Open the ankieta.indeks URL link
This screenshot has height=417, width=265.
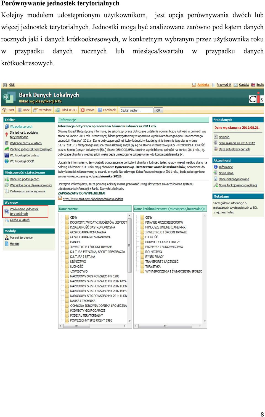[x=93, y=199]
